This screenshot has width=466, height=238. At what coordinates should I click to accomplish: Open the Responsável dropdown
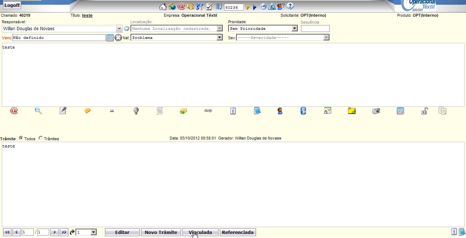coord(119,28)
